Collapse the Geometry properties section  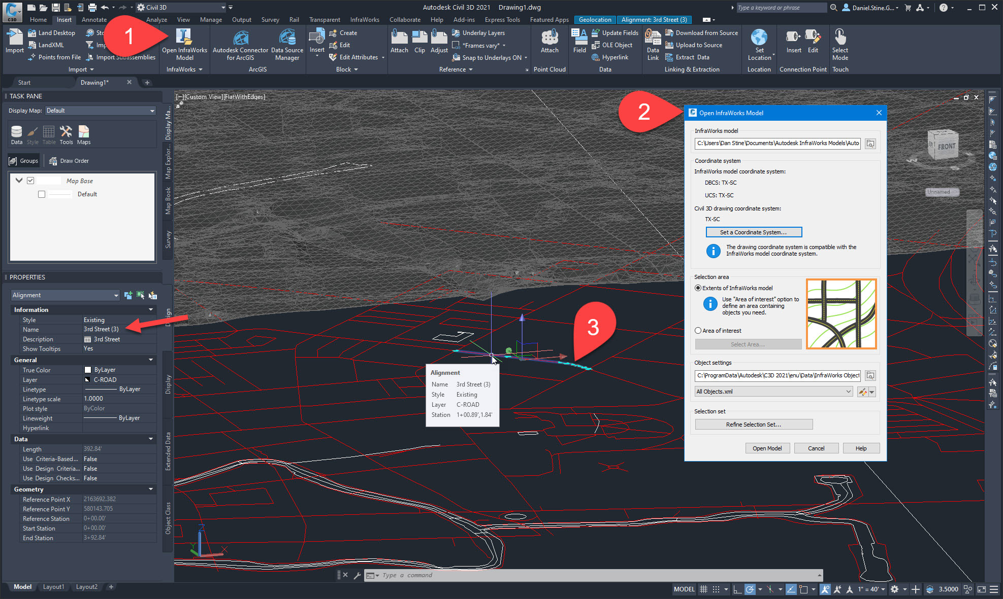pyautogui.click(x=151, y=489)
